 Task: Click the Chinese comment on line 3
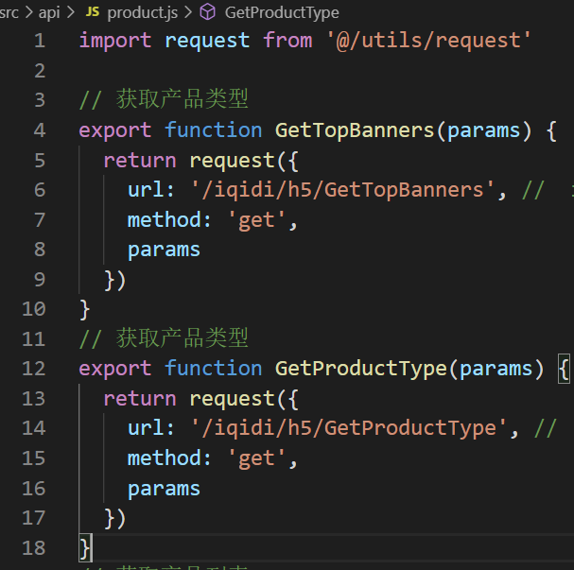coord(182,99)
